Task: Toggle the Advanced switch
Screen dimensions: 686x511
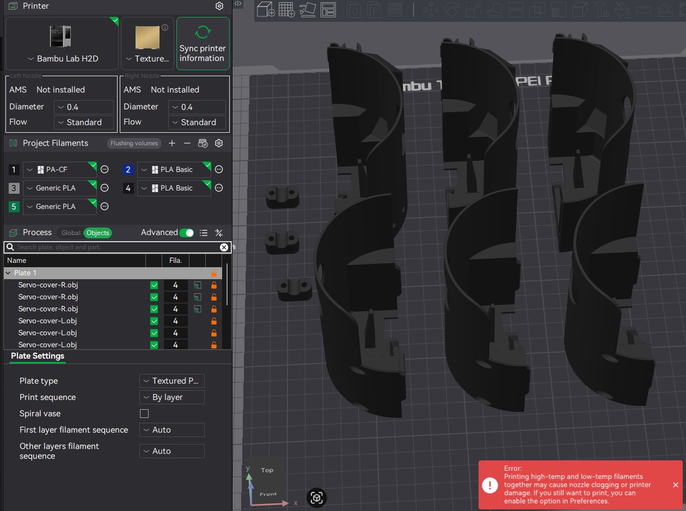Action: coord(187,233)
